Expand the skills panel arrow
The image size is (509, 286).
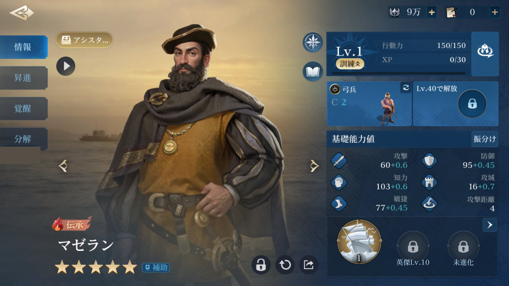490,225
